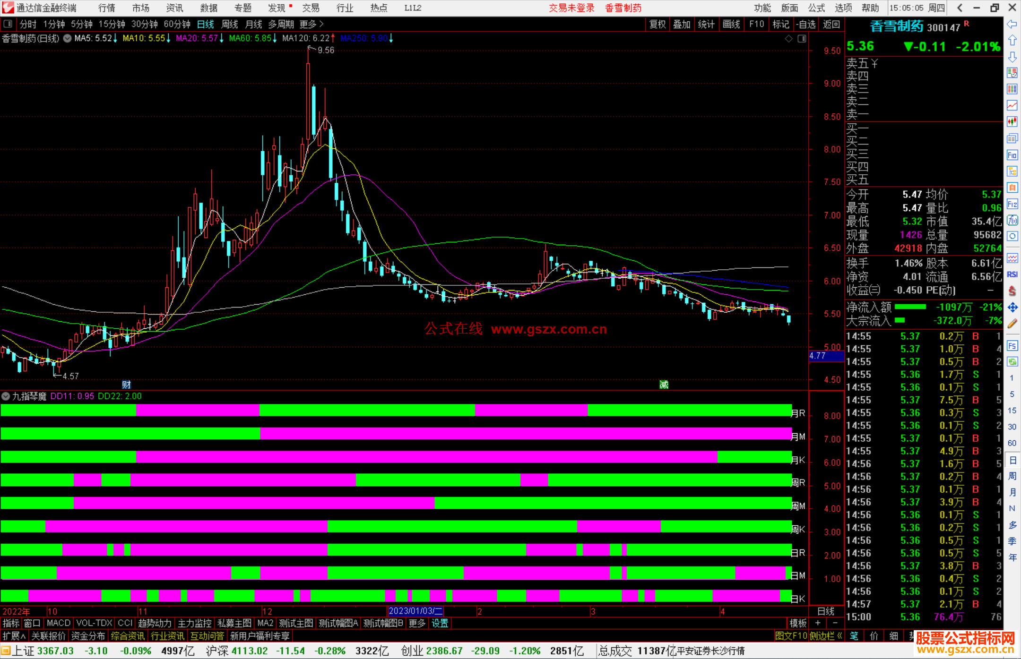Open the F10 company info sidebar icon
1021x659 pixels.
point(1012,155)
